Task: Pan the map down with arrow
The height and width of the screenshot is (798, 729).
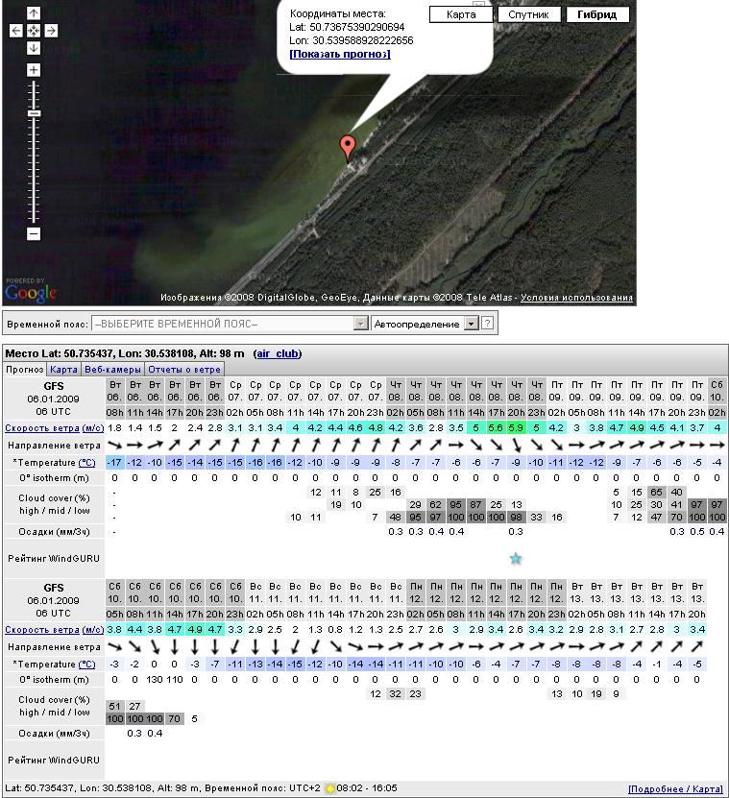Action: (34, 48)
